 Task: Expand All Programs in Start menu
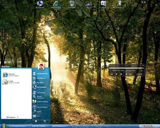tap(12, 117)
